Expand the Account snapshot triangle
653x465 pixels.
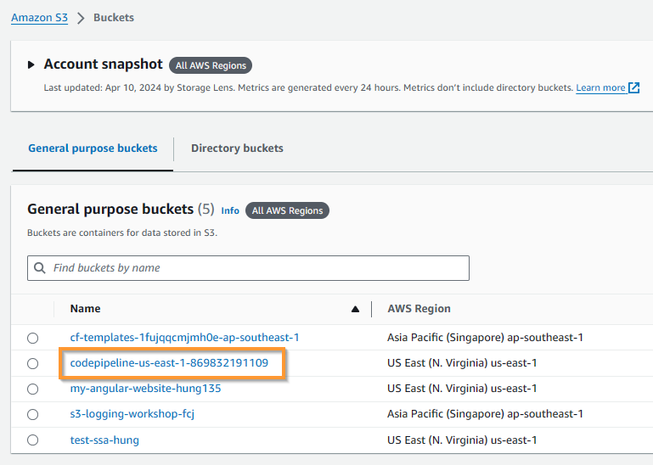pyautogui.click(x=31, y=64)
